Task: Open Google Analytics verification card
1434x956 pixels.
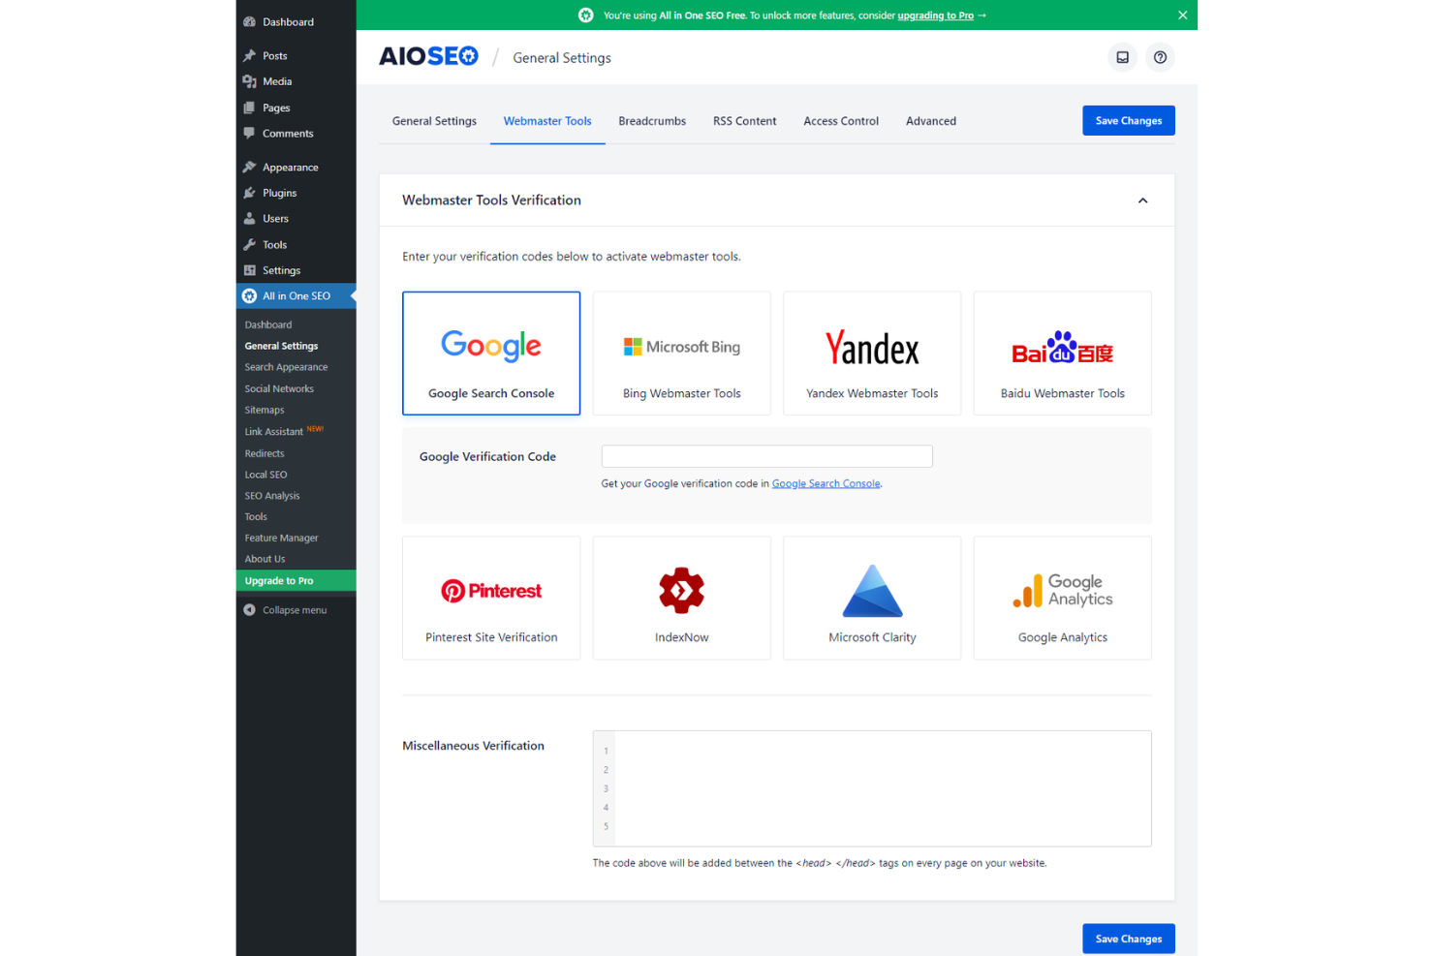Action: (x=1062, y=597)
